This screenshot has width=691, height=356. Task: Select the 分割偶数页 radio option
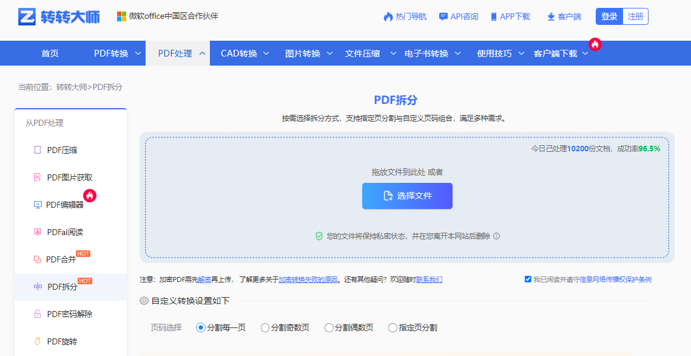click(x=329, y=328)
